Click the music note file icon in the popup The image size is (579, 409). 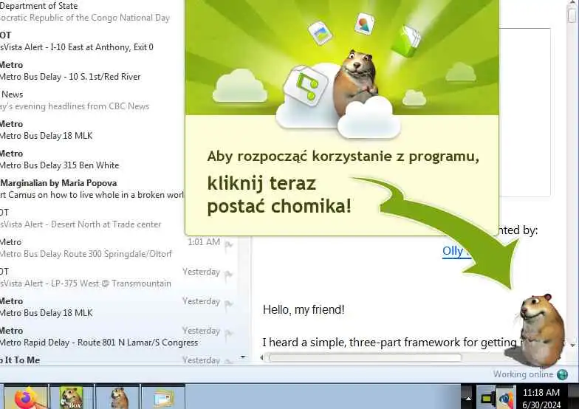pos(306,86)
